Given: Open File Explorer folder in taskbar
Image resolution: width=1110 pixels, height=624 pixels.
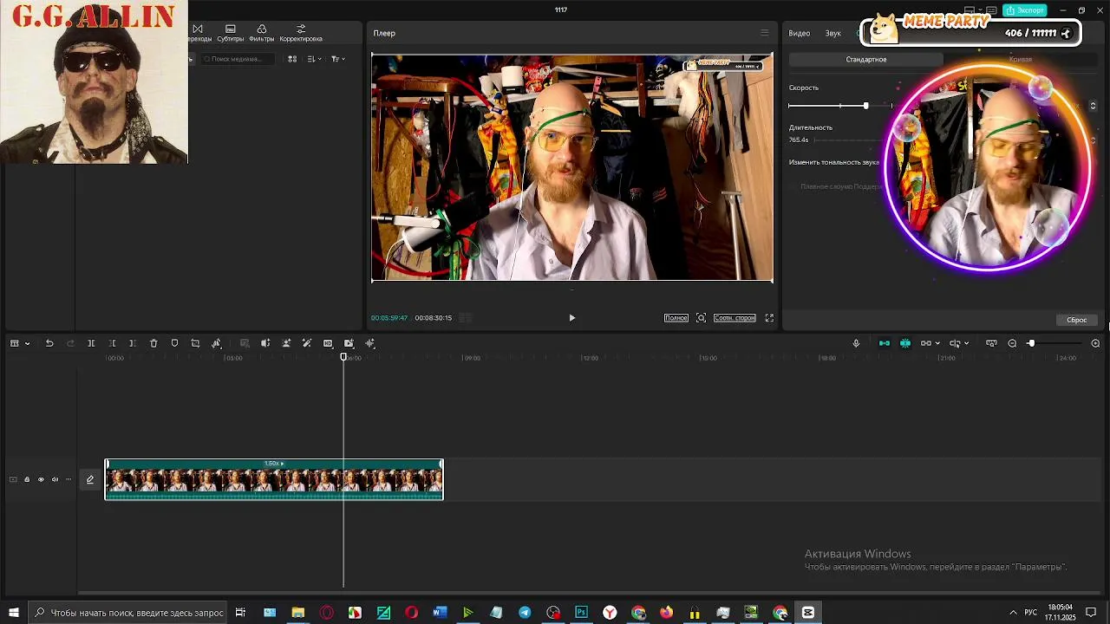Looking at the screenshot, I should [x=298, y=613].
